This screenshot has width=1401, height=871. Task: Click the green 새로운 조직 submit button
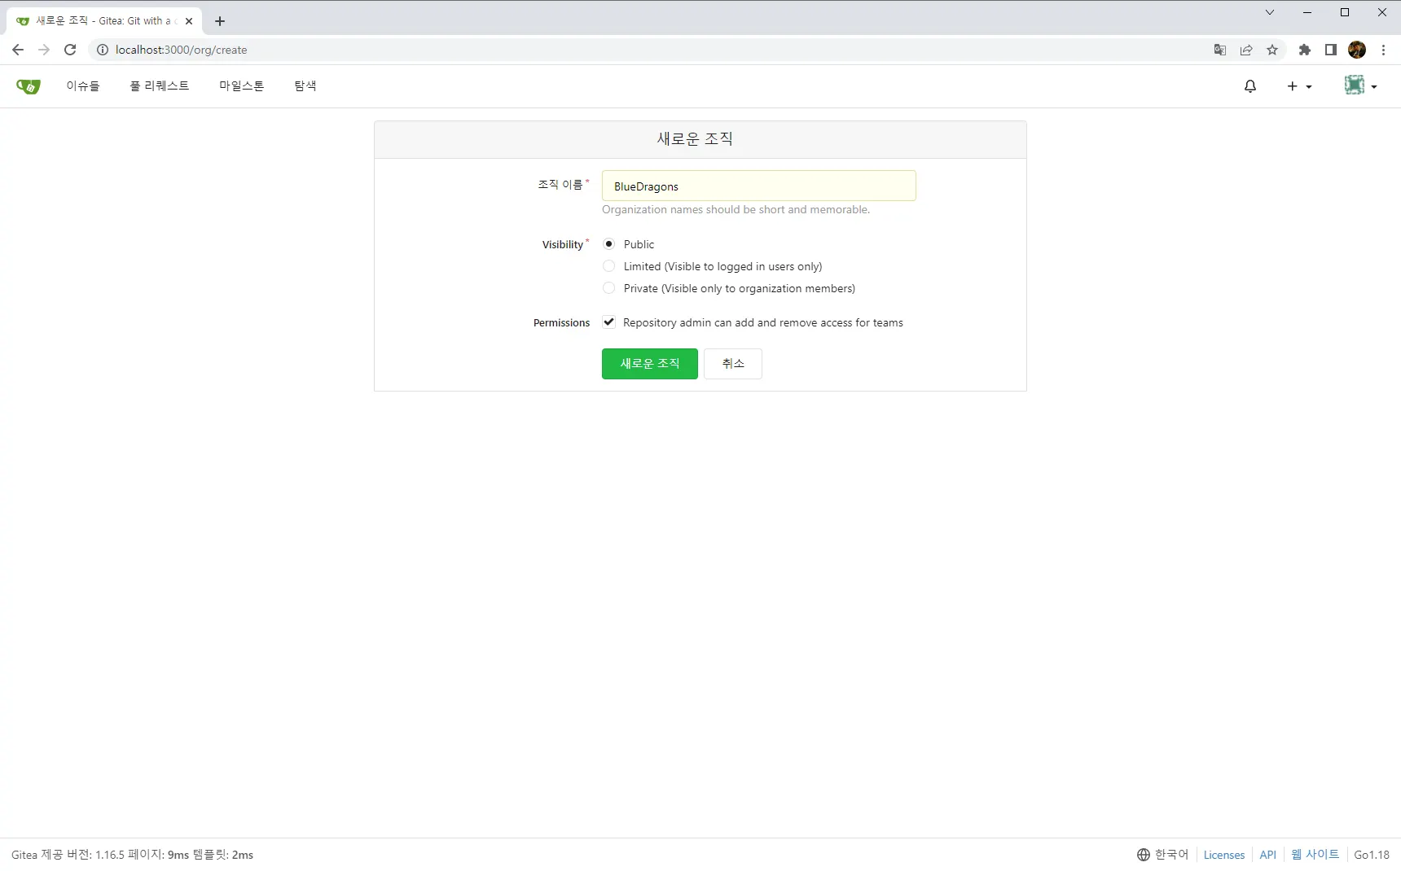point(650,364)
